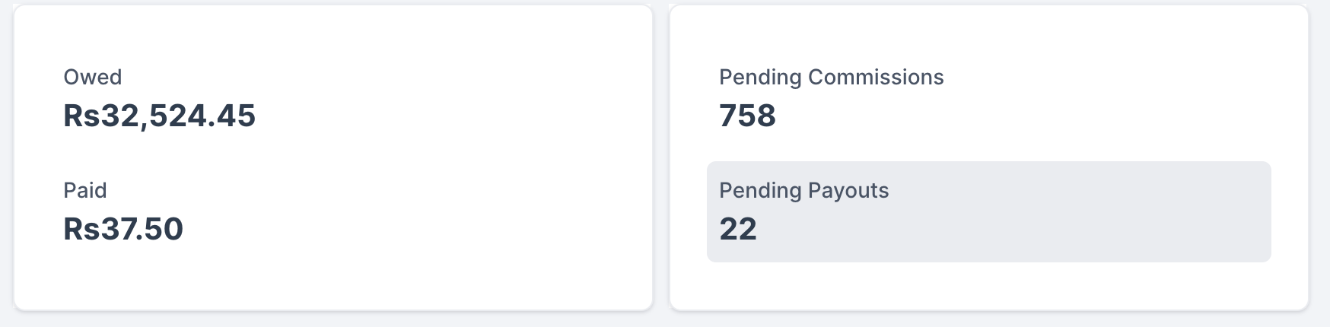Click the gap between the two cards
This screenshot has height=327, width=1330.
(x=661, y=160)
